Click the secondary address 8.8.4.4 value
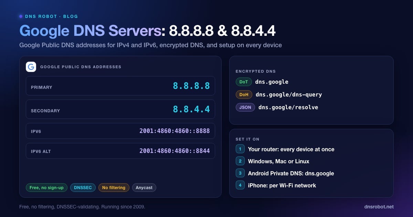The width and height of the screenshot is (413, 217). [191, 109]
